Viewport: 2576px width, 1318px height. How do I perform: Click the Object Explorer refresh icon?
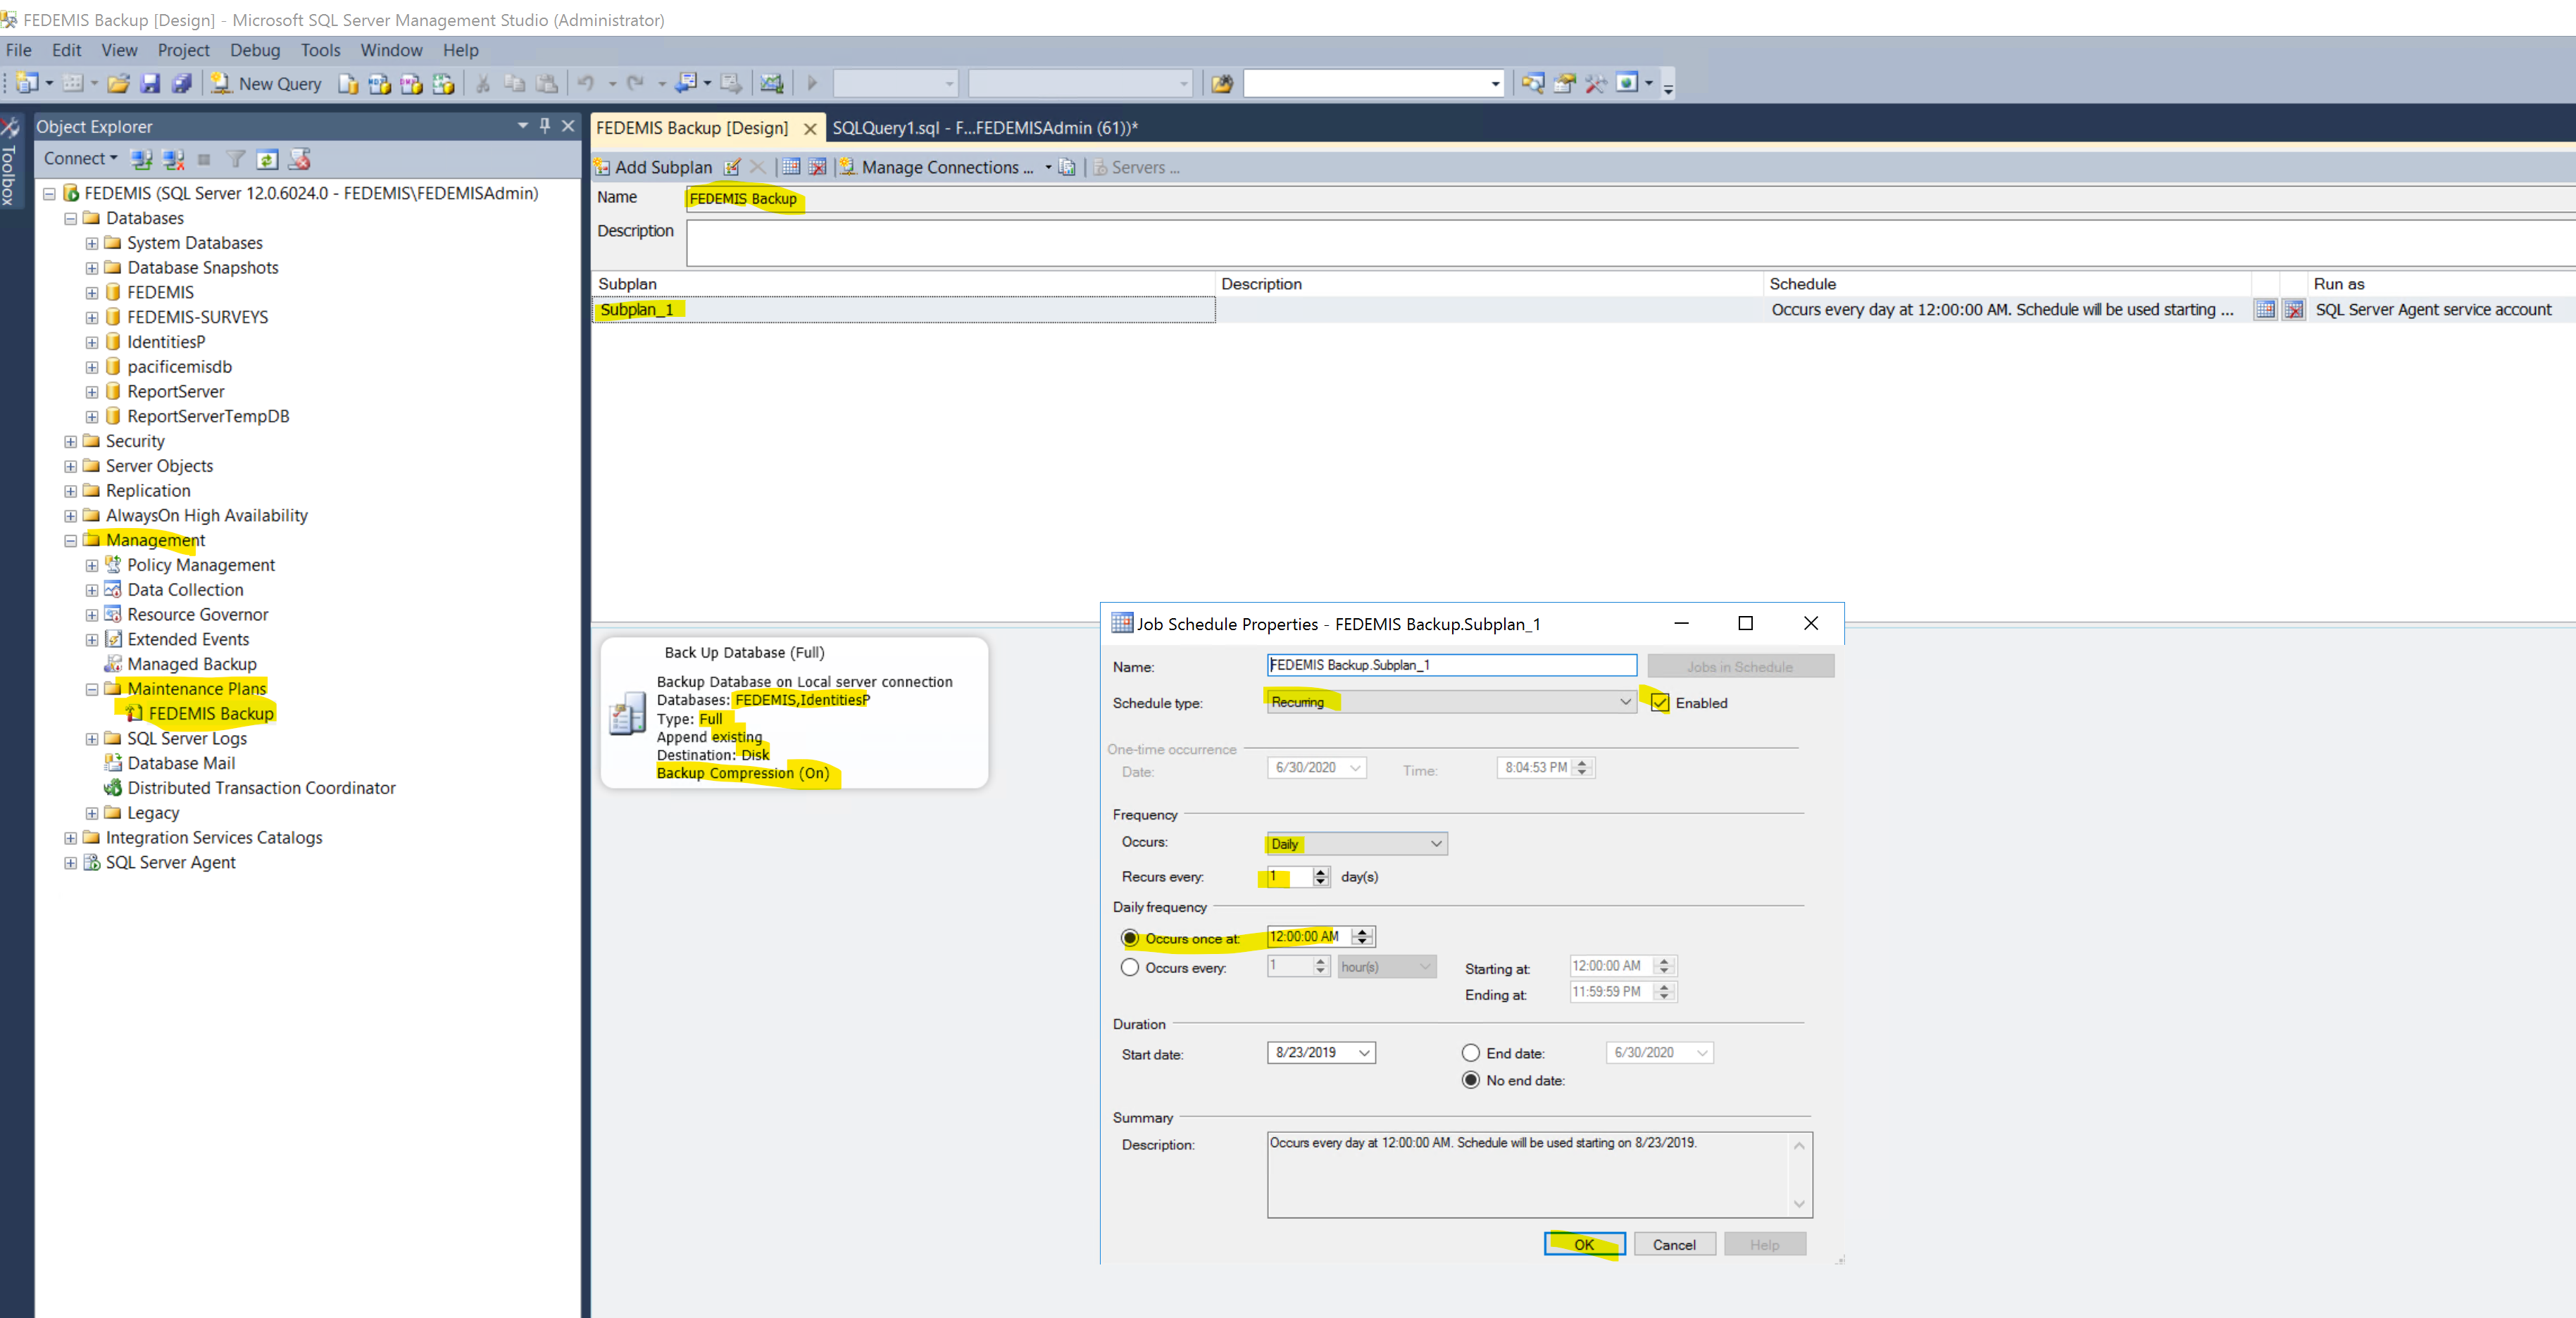[x=267, y=159]
